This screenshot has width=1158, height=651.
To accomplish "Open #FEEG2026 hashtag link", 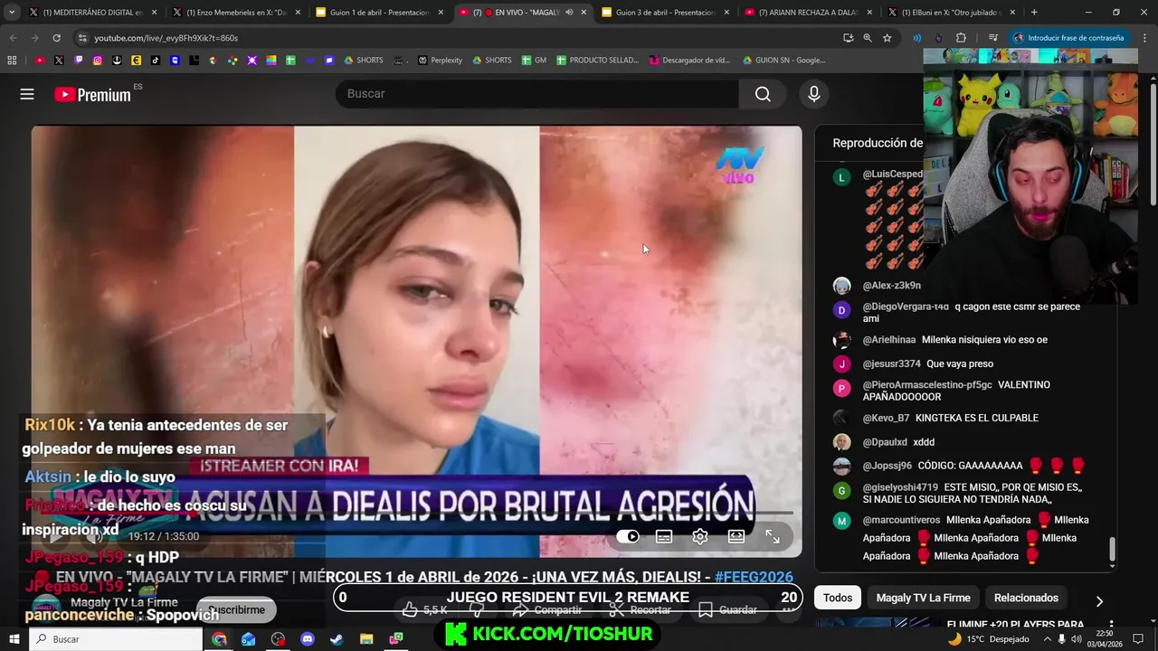I will (x=754, y=577).
